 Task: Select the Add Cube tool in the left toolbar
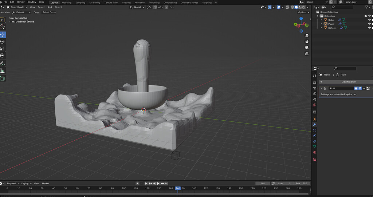pyautogui.click(x=3, y=79)
